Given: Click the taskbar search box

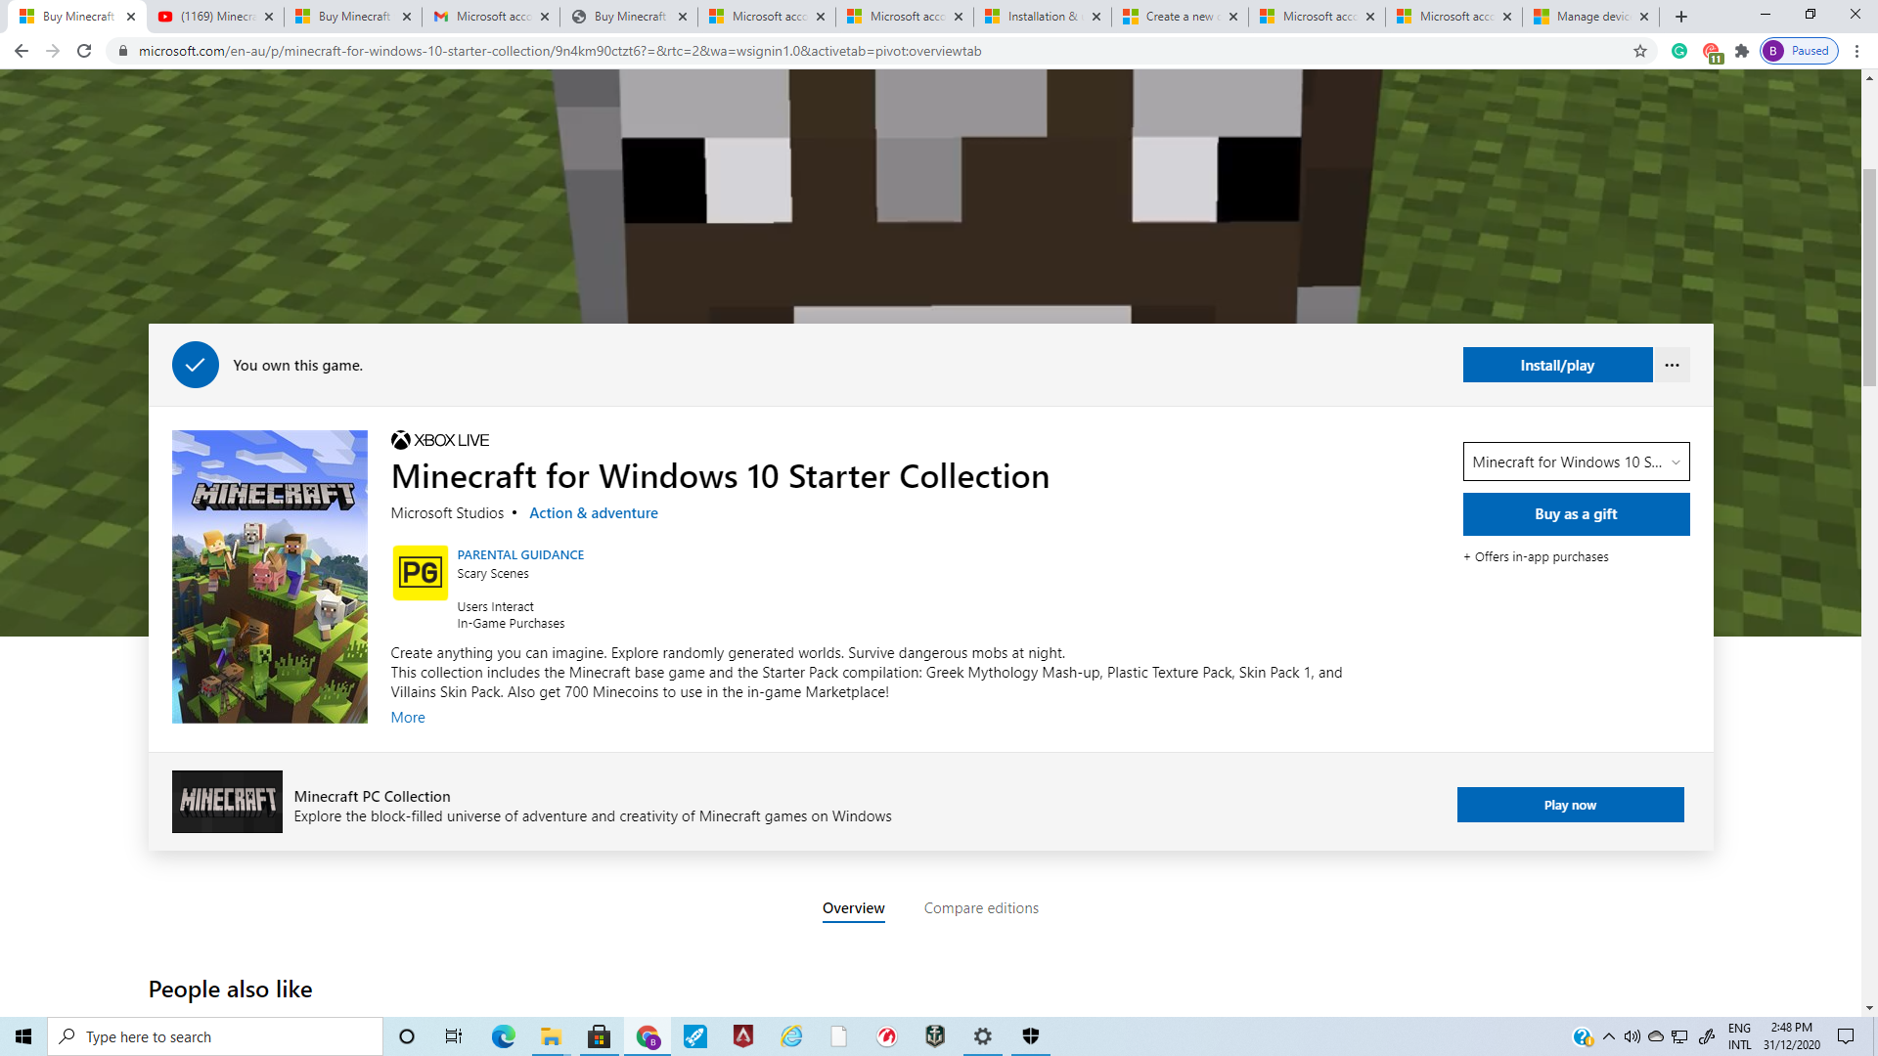Looking at the screenshot, I should pos(215,1036).
